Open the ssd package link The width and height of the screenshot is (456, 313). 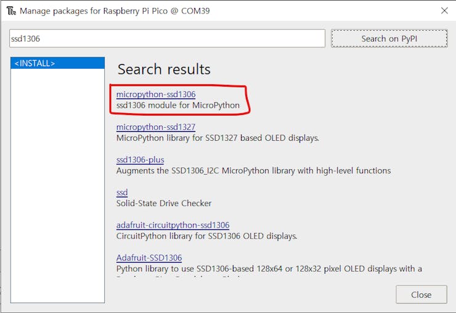point(122,192)
